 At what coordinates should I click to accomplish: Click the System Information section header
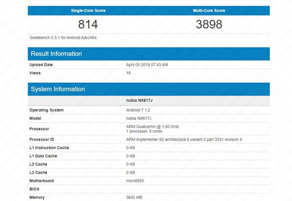(x=149, y=89)
